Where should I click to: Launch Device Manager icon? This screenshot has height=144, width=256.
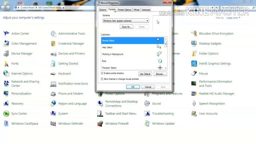coord(6,54)
